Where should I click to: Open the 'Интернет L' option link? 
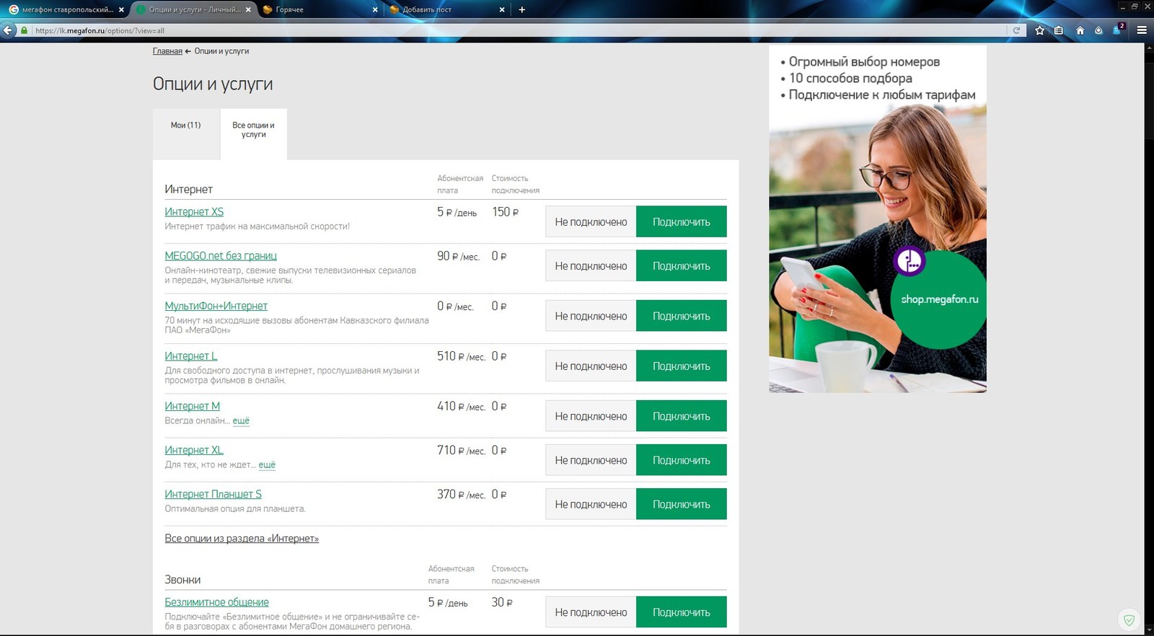point(190,356)
